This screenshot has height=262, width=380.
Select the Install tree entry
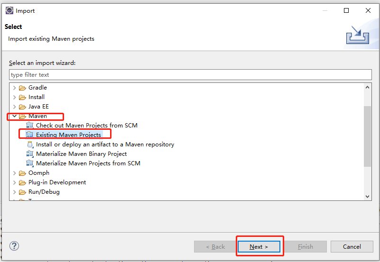tap(37, 97)
